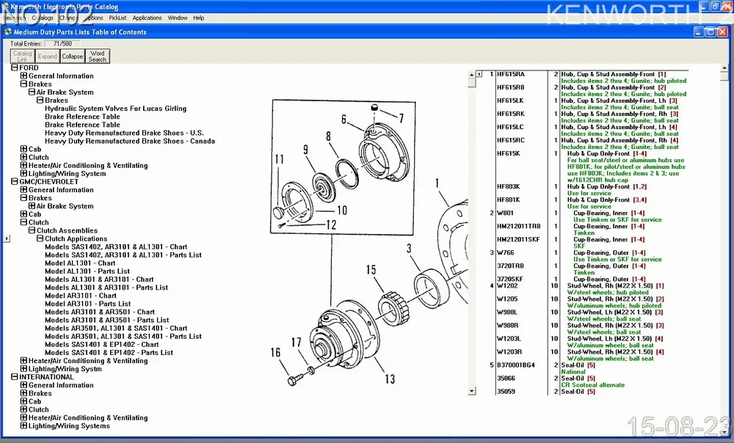Collapse Clutch Assemblies node
The width and height of the screenshot is (734, 443).
[x=32, y=230]
